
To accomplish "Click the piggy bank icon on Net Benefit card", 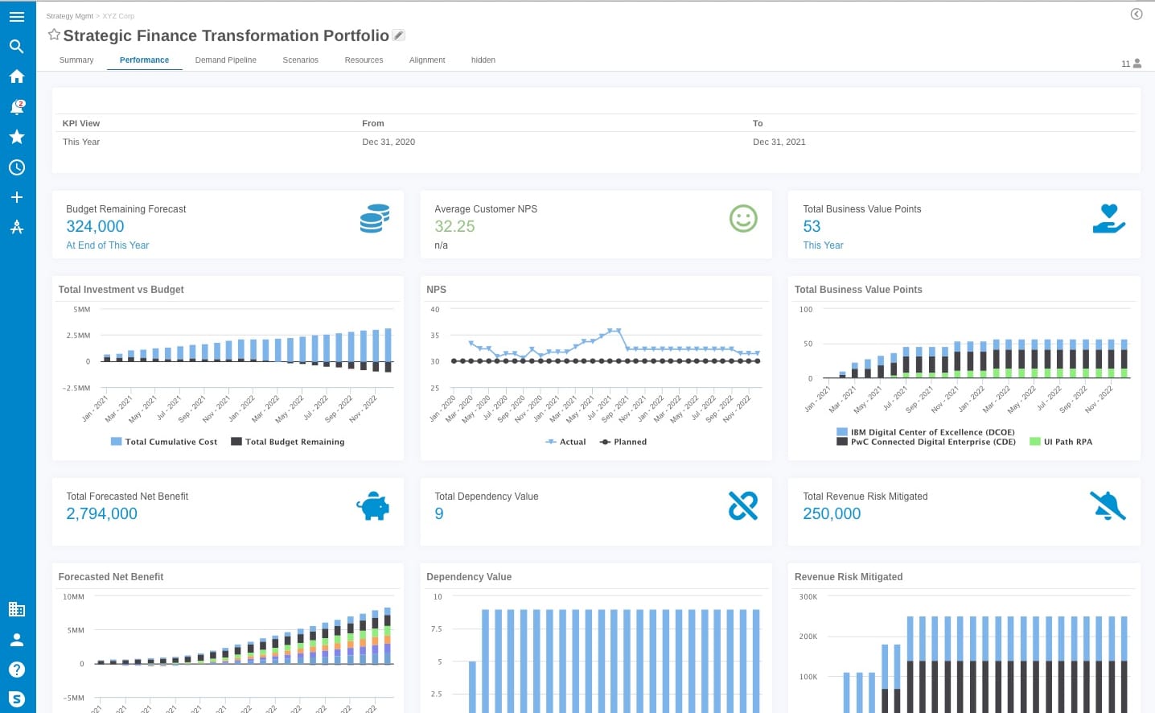I will pyautogui.click(x=373, y=506).
